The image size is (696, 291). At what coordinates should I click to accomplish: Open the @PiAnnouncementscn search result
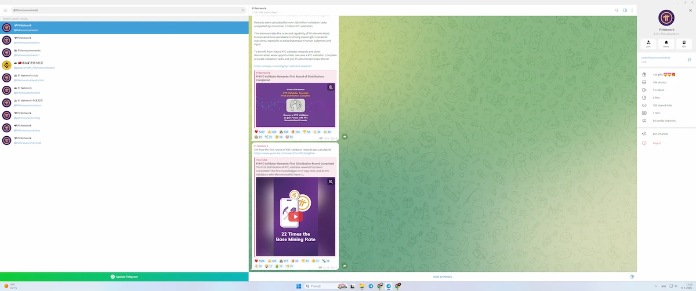coord(124,103)
